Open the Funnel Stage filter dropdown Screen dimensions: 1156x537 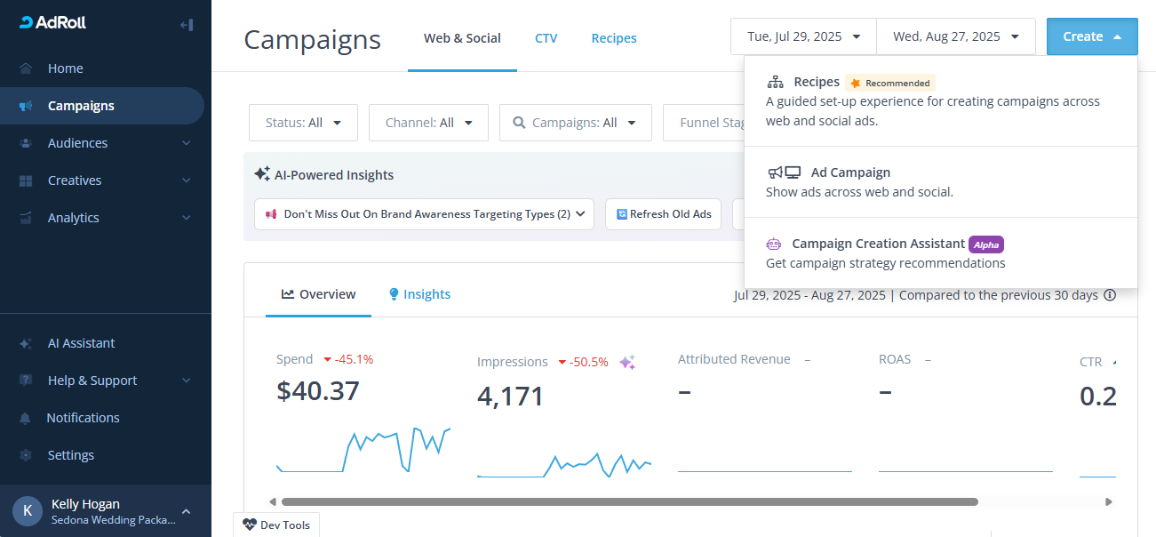704,123
